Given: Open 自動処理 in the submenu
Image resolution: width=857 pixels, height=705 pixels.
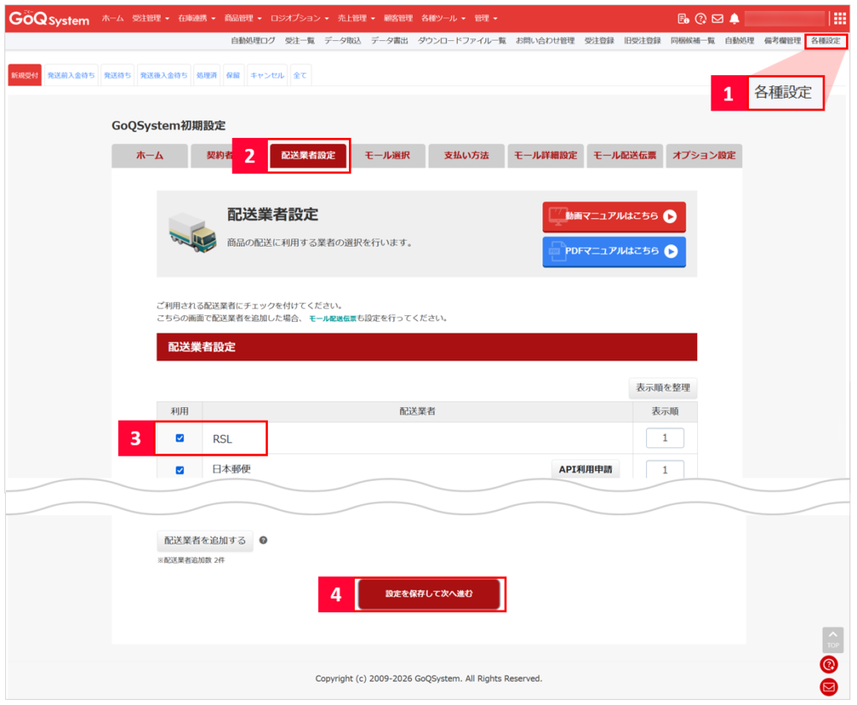Looking at the screenshot, I should tap(740, 41).
